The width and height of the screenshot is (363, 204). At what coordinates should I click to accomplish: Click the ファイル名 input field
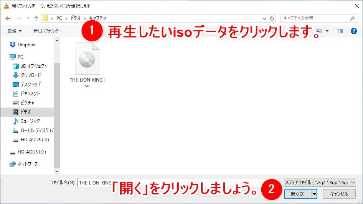pyautogui.click(x=178, y=183)
